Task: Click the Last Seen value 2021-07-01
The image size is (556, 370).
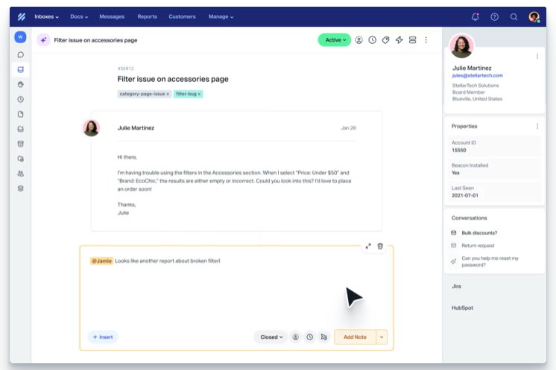Action: (x=465, y=196)
